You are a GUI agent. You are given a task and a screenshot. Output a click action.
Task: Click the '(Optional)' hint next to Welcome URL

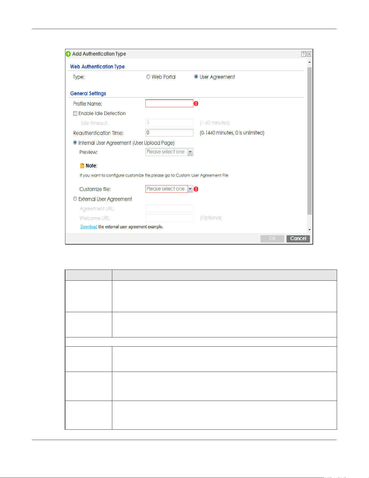[211, 218]
